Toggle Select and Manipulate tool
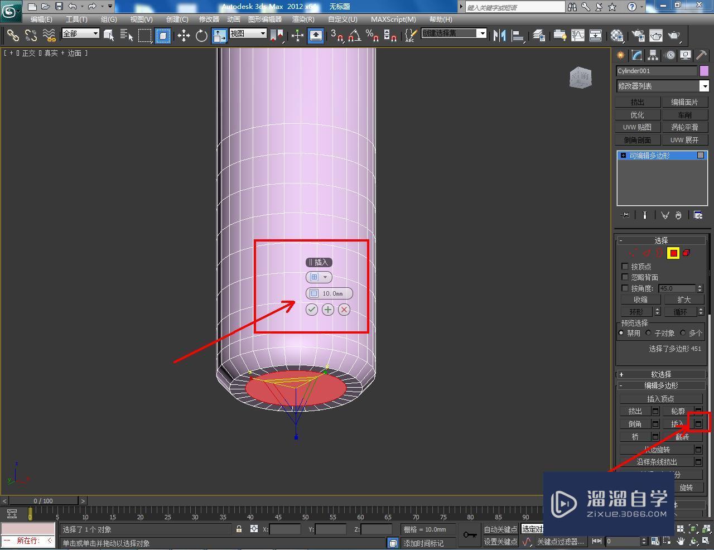The image size is (714, 550). click(297, 36)
